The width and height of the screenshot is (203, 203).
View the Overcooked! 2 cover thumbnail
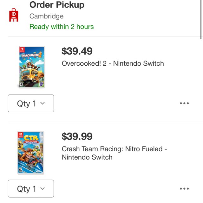[x=31, y=67]
